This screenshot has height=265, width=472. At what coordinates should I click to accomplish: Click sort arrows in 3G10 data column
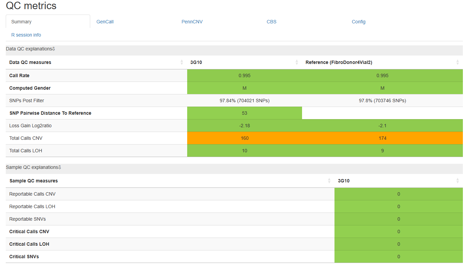pos(297,62)
